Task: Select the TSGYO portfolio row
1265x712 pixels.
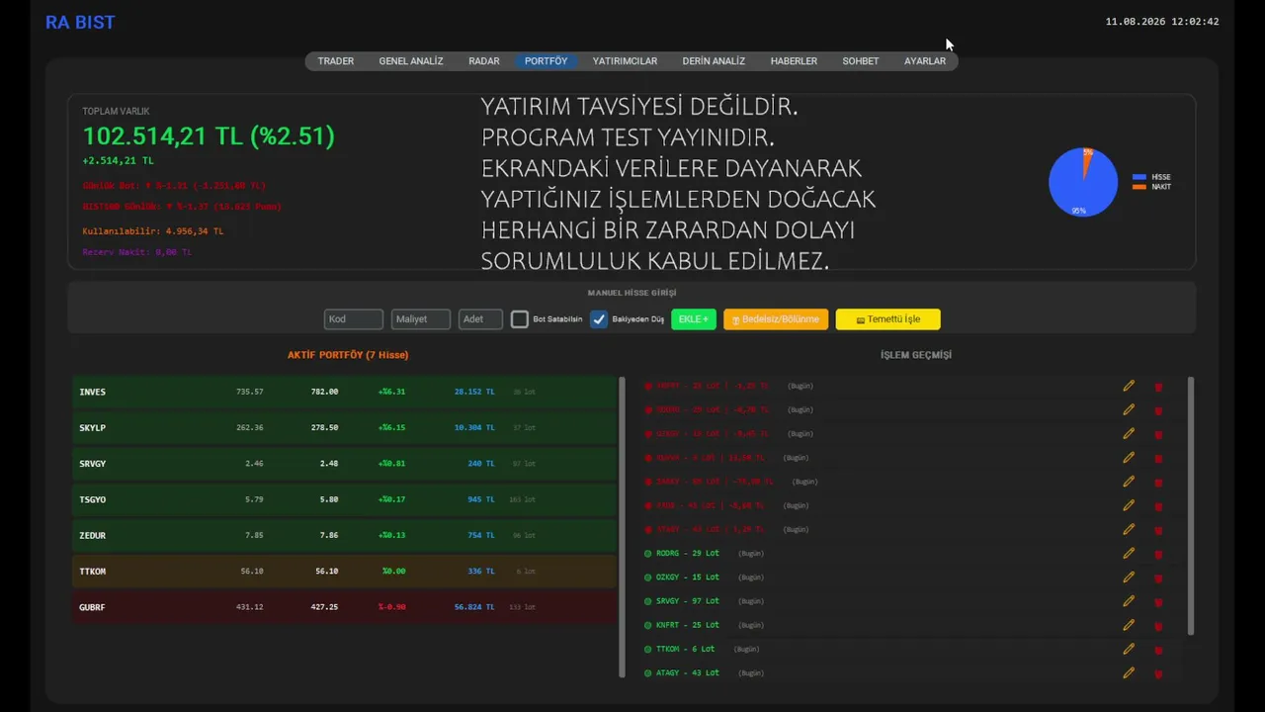Action: [344, 499]
